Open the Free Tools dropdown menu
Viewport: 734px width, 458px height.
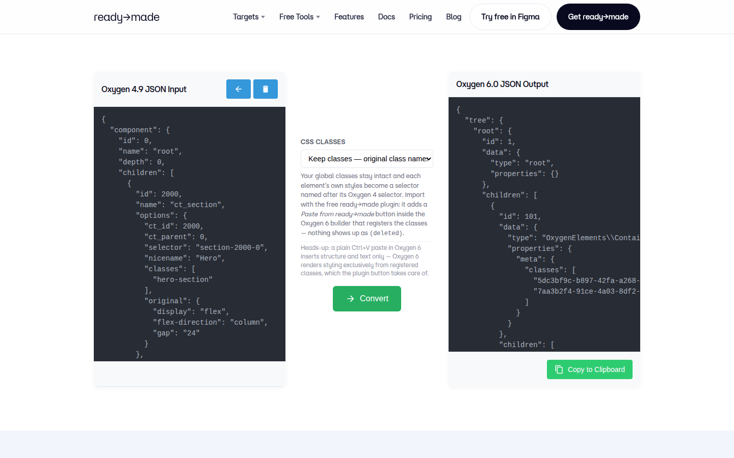click(x=300, y=17)
